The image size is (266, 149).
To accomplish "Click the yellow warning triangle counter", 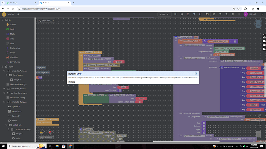I will pyautogui.click(x=42, y=132).
